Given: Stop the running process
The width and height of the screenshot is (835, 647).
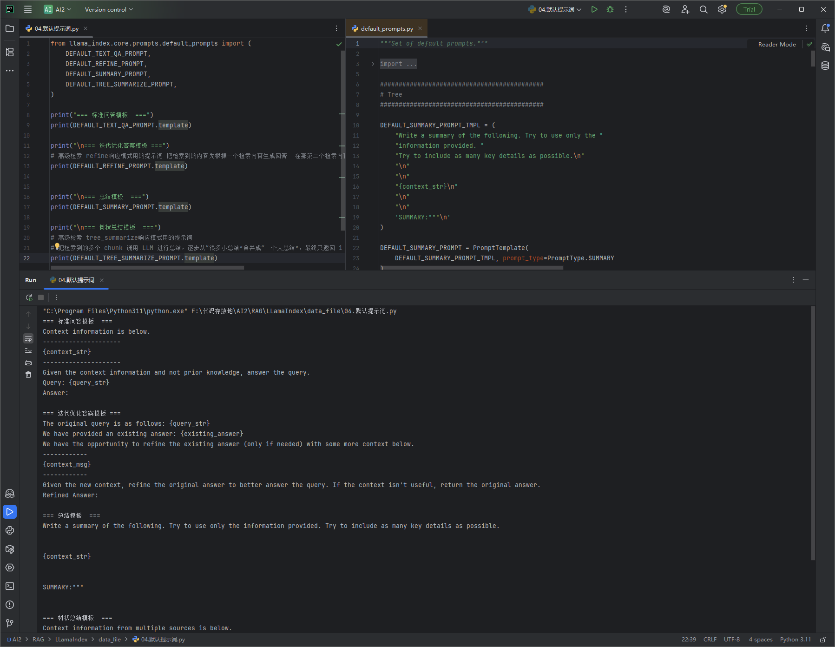Looking at the screenshot, I should tap(41, 297).
